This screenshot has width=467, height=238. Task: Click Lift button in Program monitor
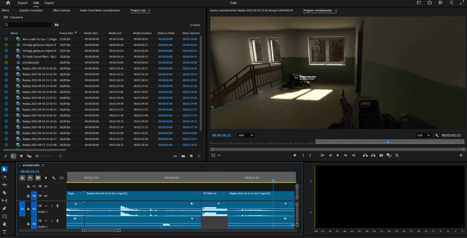click(365, 155)
